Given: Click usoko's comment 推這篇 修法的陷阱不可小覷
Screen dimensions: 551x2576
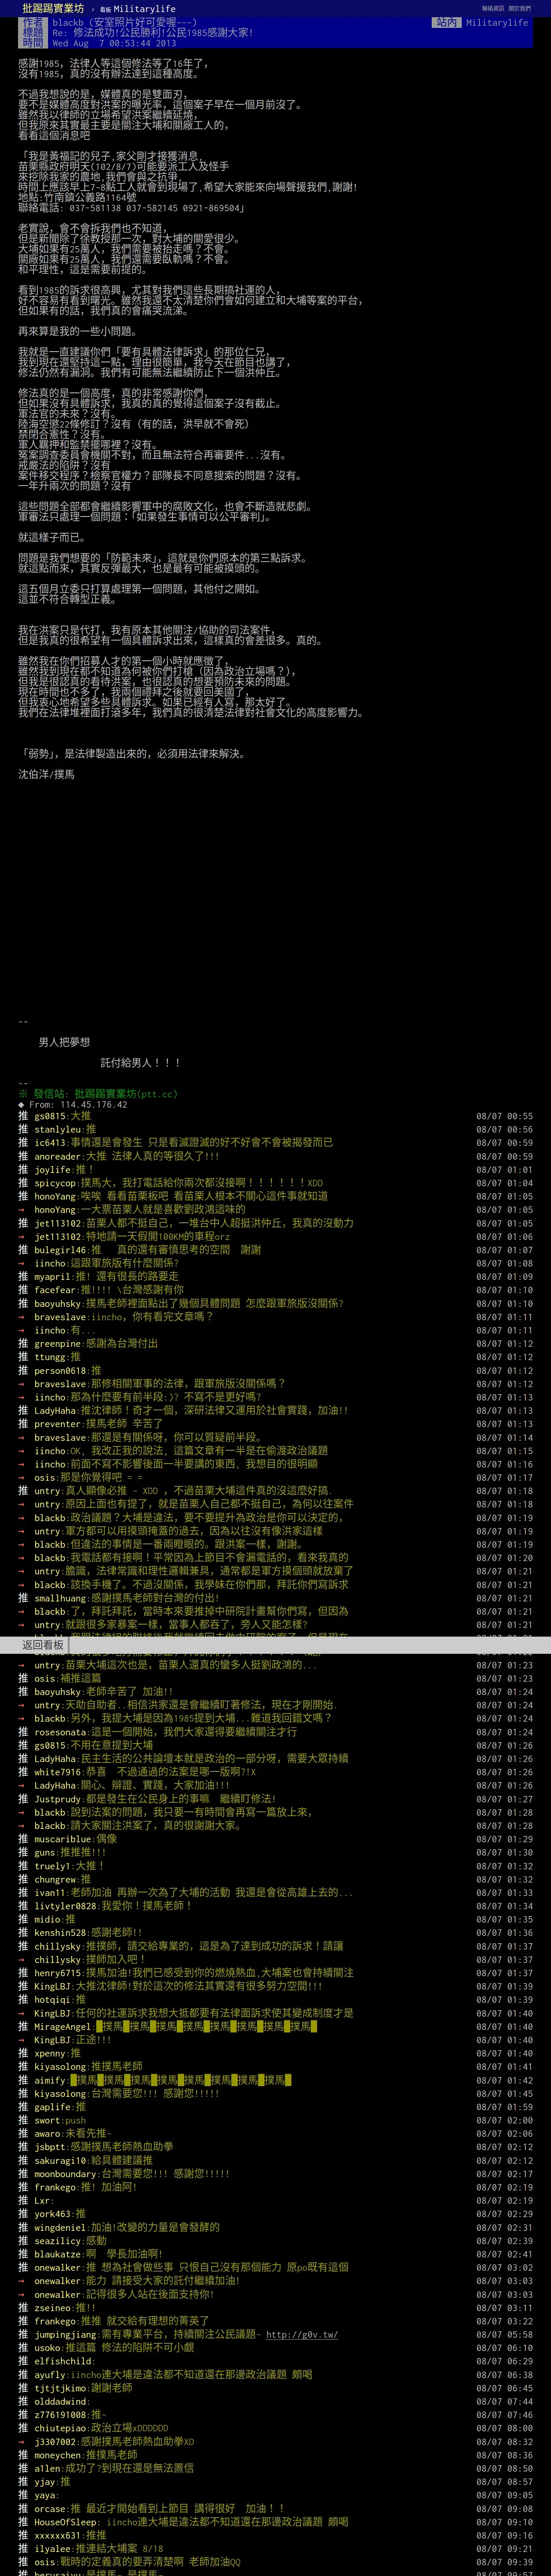Looking at the screenshot, I should (275, 2347).
